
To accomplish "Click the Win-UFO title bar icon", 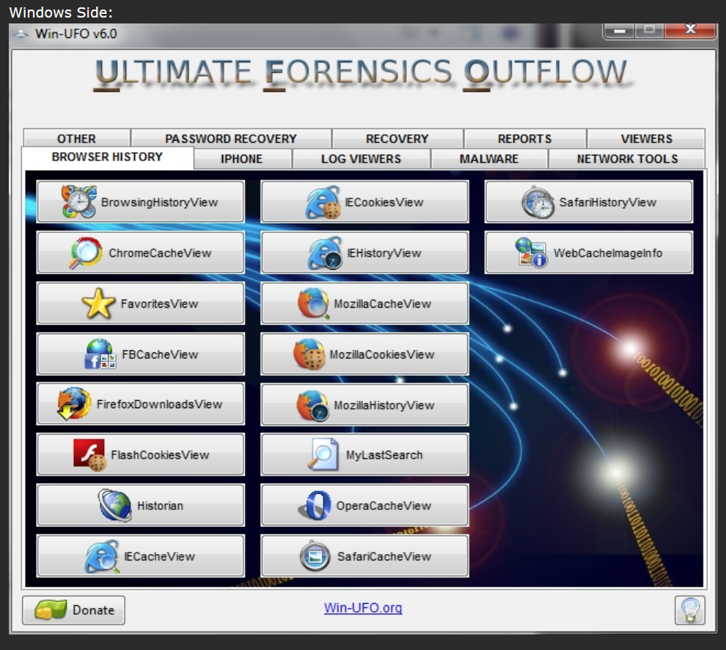I will tap(21, 34).
